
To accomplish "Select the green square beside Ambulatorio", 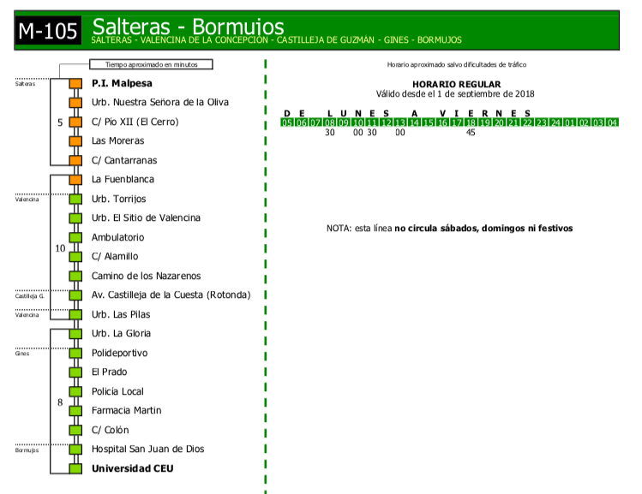I will point(75,238).
